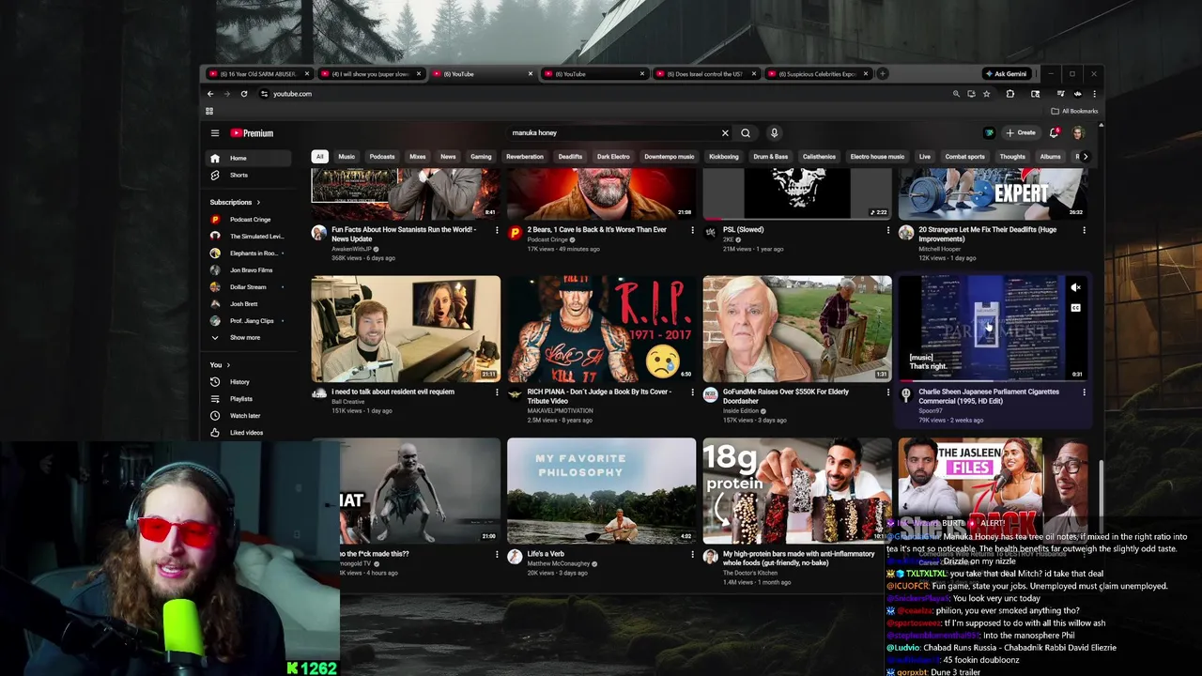
Task: Go back with the browser back arrow
Action: (x=210, y=94)
